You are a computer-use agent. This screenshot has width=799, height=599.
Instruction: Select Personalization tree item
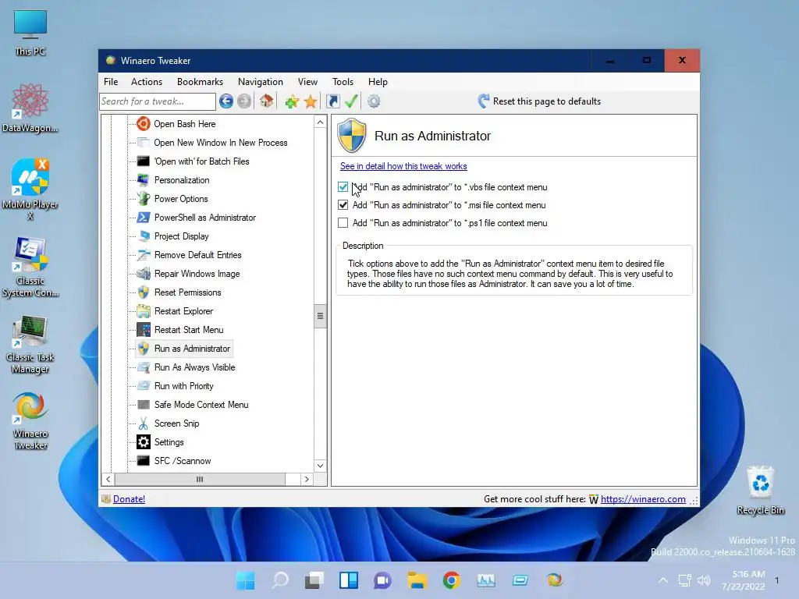coord(182,180)
